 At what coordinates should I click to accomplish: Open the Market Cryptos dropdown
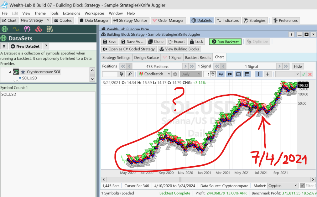(283, 185)
